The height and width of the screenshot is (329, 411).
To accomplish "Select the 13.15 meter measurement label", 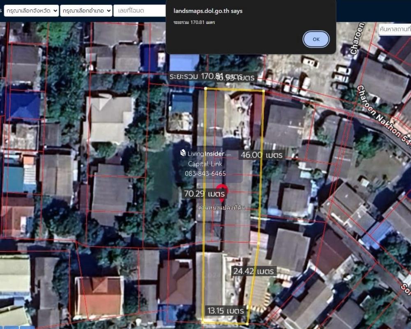I will point(226,310).
